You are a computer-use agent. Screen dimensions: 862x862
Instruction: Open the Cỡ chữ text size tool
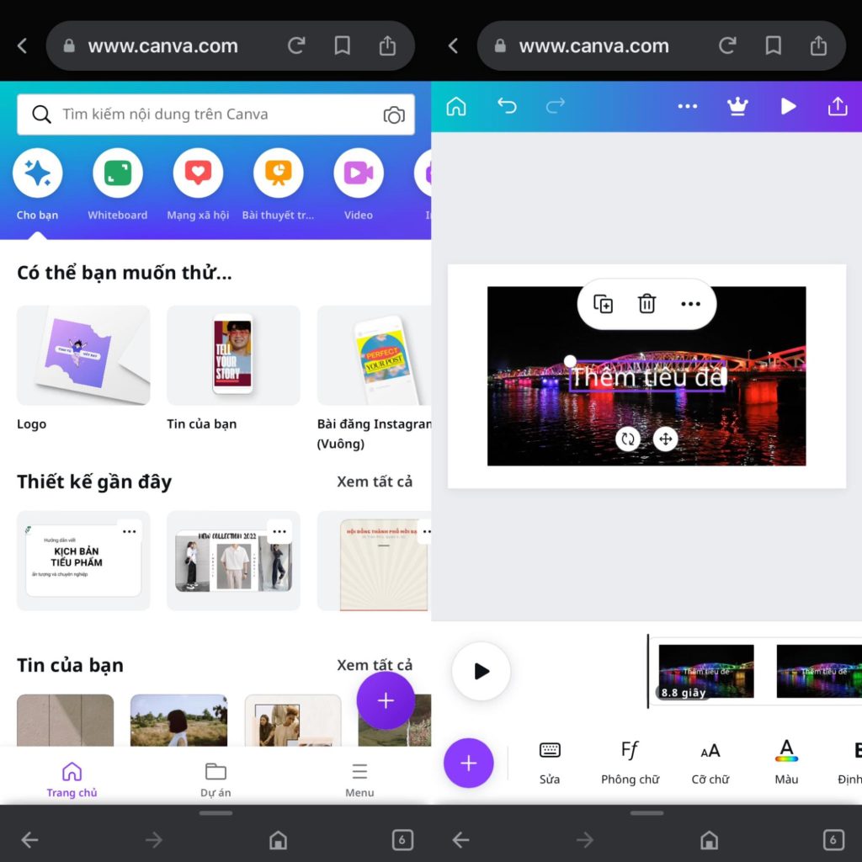tap(710, 762)
